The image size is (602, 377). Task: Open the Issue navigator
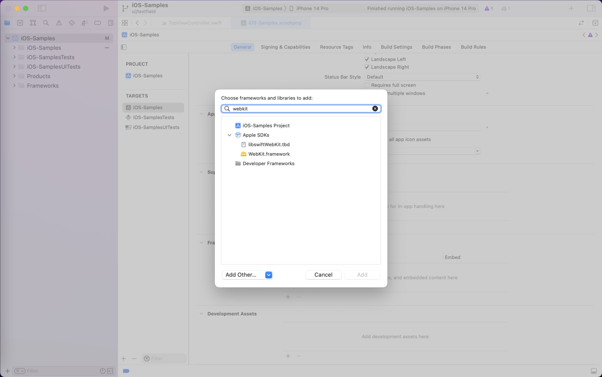click(x=59, y=22)
